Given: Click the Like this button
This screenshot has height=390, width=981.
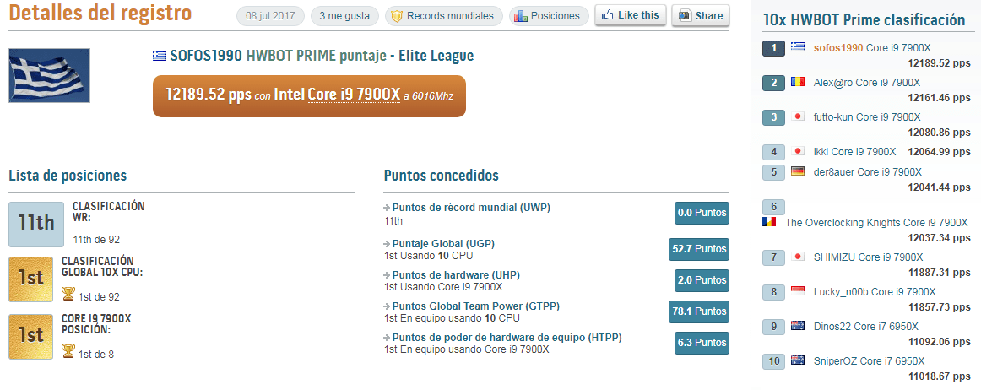Looking at the screenshot, I should point(630,15).
